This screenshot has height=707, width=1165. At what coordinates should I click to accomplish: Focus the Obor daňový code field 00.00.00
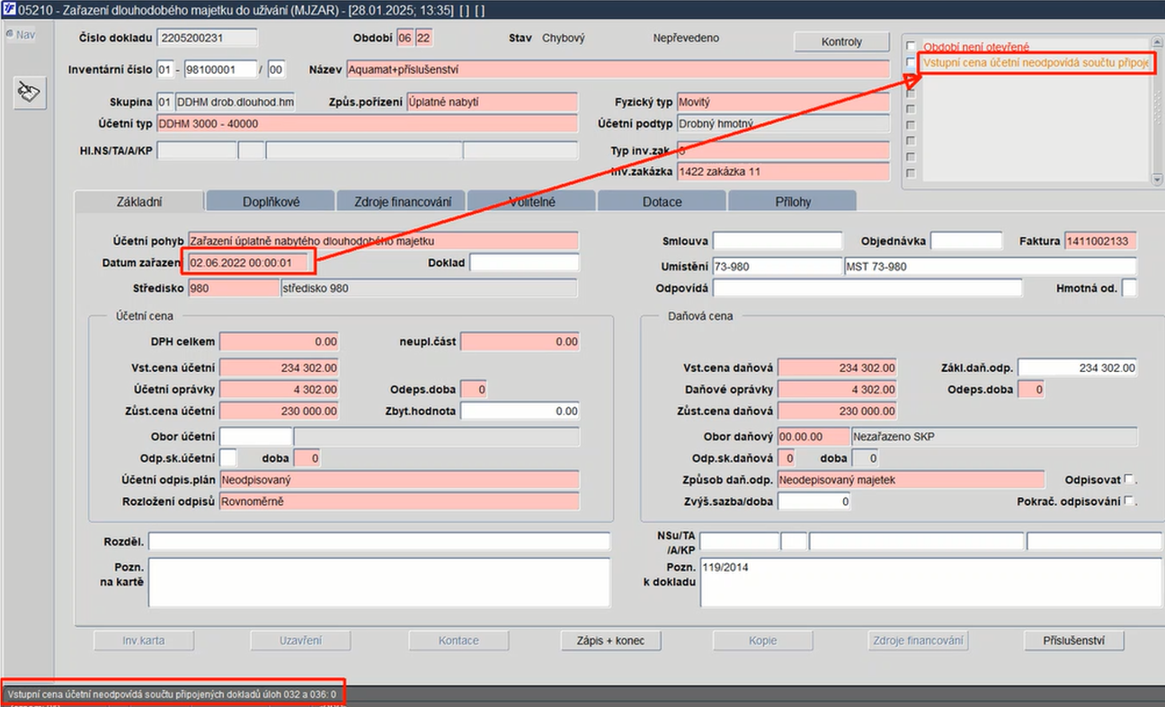(x=814, y=437)
